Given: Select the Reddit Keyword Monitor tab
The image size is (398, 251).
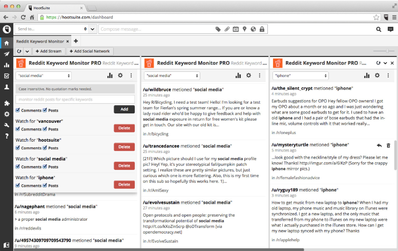Looking at the screenshot, I should point(40,42).
